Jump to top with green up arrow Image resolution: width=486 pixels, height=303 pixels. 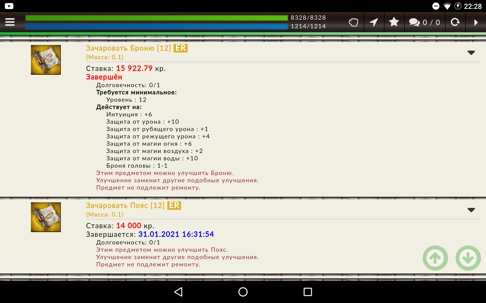pos(435,258)
